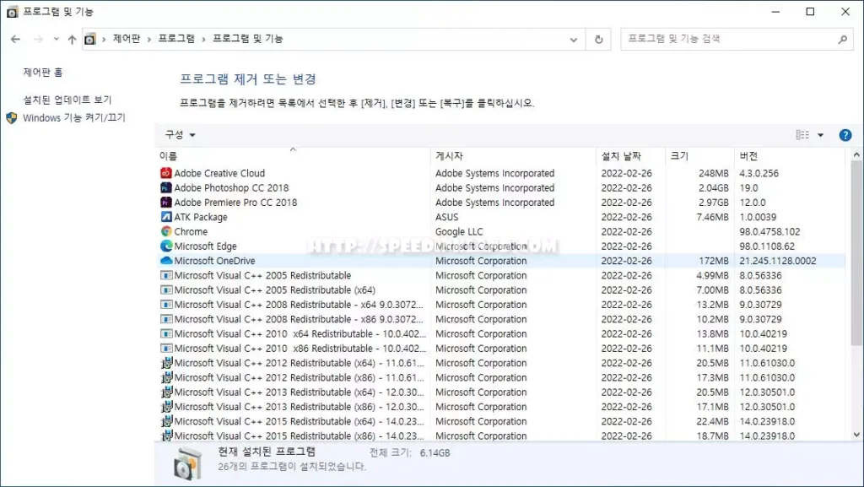Screen dimensions: 864x487
Task: Click 프로그램 in the breadcrumb
Action: [x=176, y=39]
